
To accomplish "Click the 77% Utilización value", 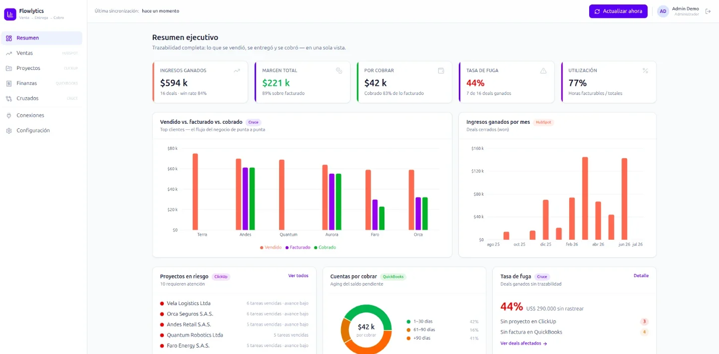I will [578, 83].
